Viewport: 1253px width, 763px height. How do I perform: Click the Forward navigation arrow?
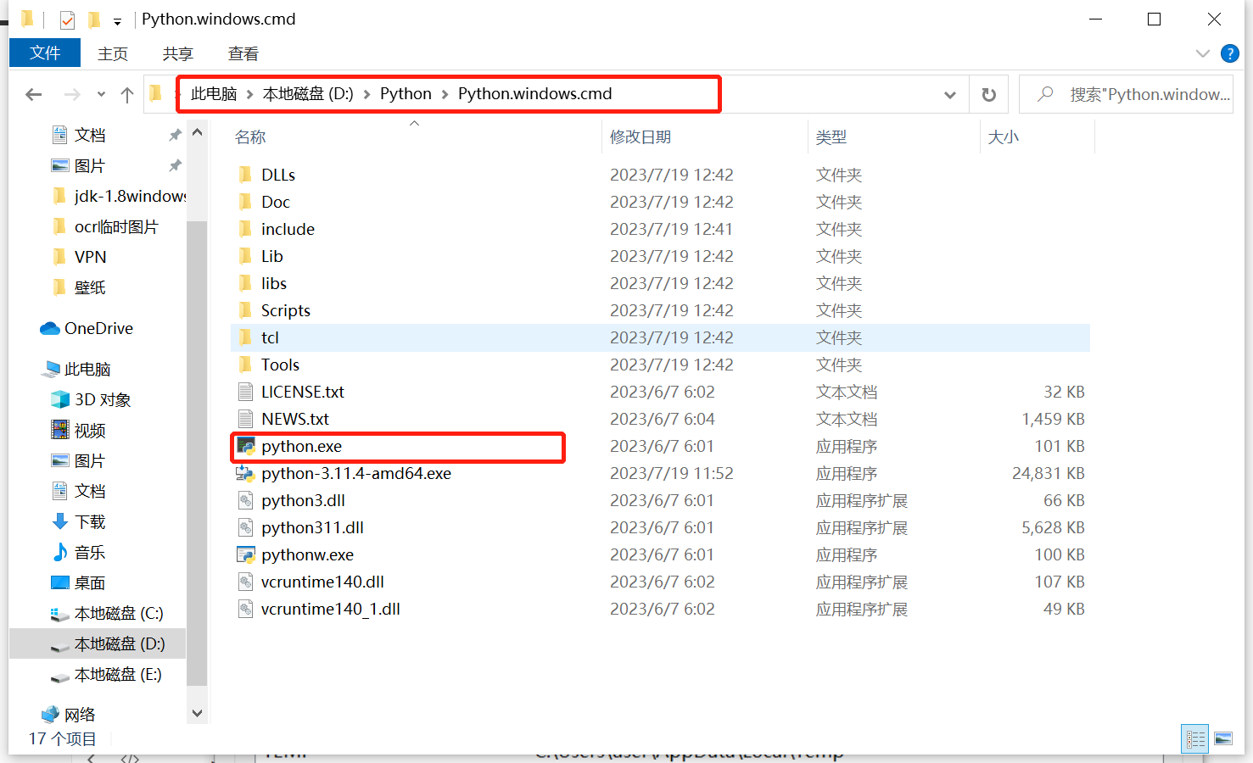[72, 95]
